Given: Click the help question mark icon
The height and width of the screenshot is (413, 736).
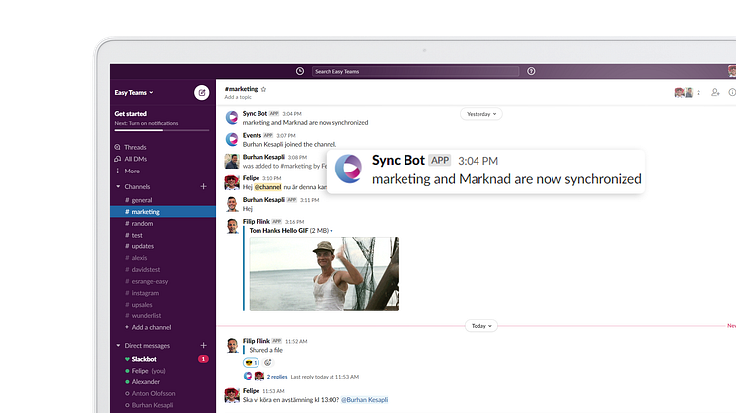Looking at the screenshot, I should click(531, 71).
